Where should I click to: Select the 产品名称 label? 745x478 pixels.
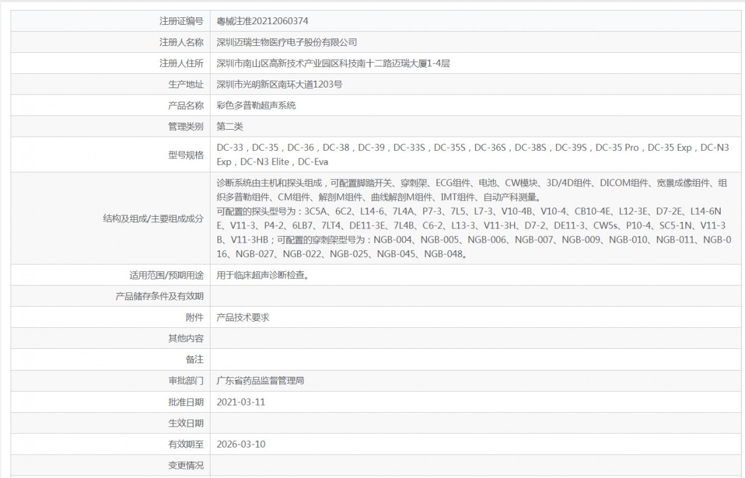(186, 106)
